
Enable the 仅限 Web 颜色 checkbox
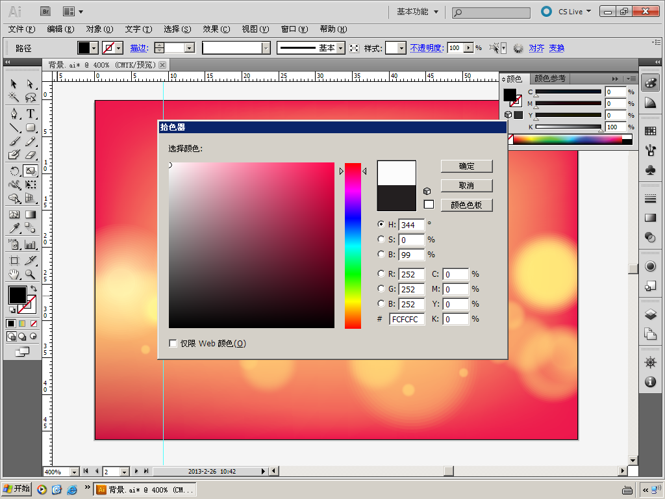(173, 343)
